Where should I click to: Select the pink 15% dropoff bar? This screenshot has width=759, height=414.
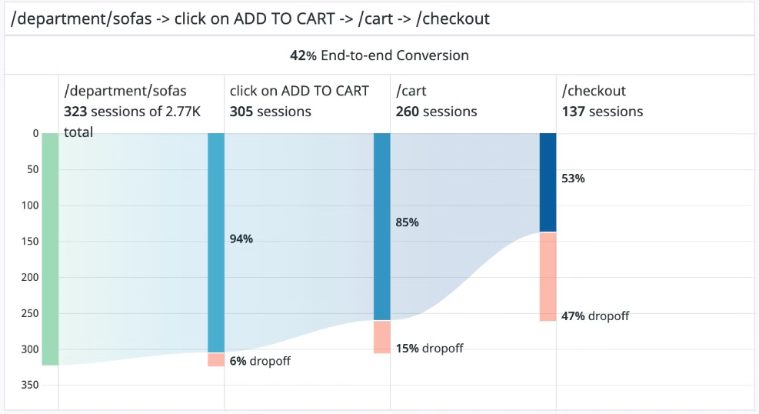point(382,337)
